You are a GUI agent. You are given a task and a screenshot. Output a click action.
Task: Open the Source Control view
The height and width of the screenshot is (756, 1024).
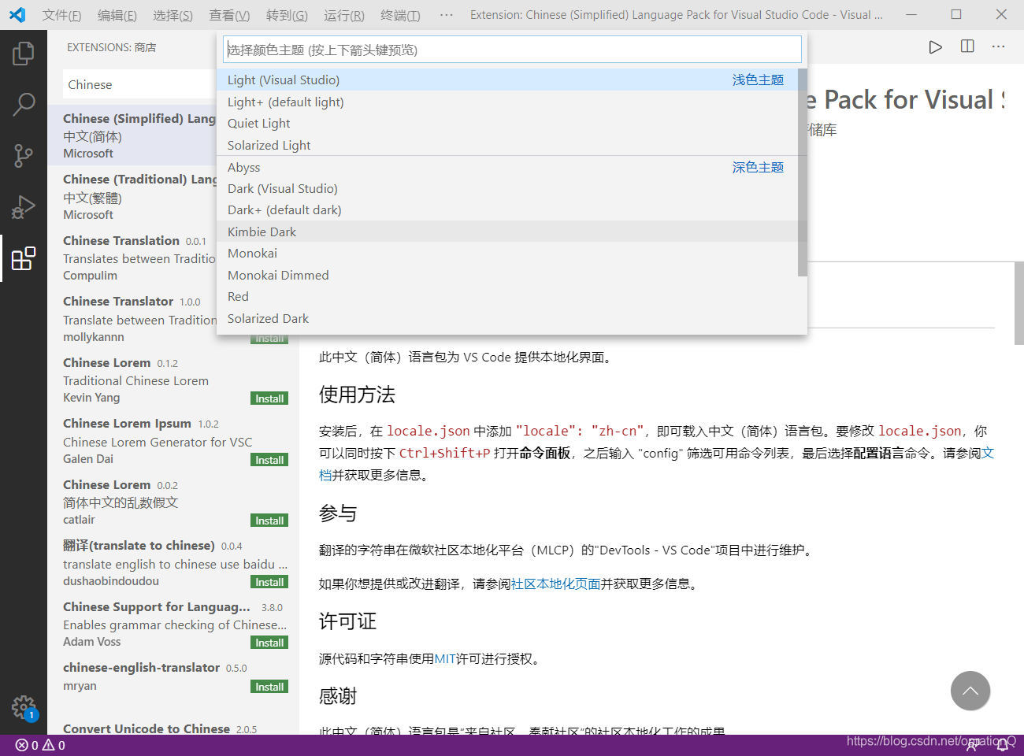pyautogui.click(x=24, y=155)
